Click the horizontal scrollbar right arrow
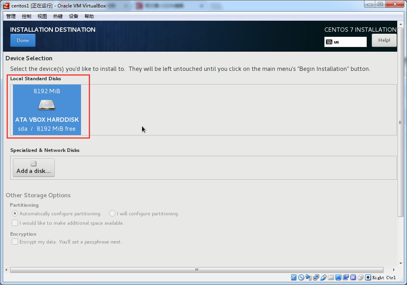The height and width of the screenshot is (285, 407). point(394,270)
